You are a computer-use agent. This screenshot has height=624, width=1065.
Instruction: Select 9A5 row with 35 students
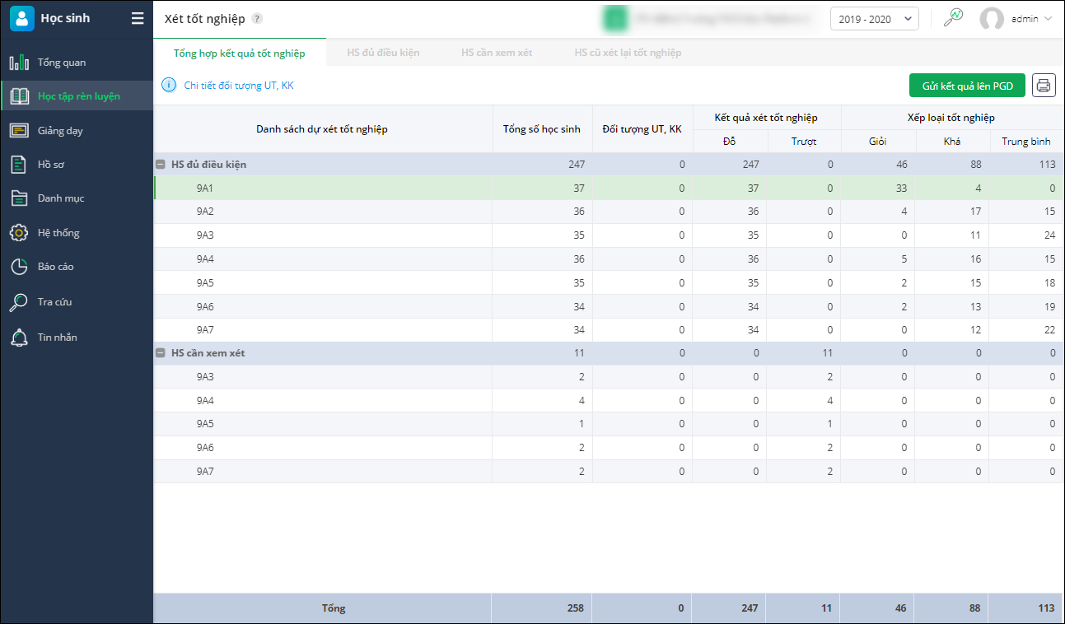(609, 283)
